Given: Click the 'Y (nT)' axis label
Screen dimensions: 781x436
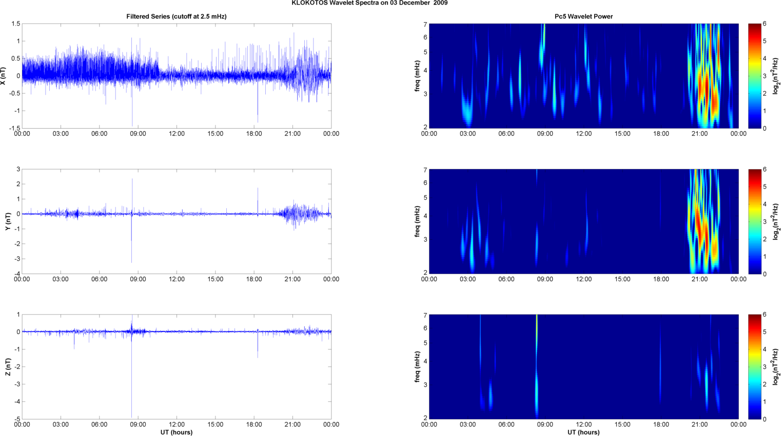Looking at the screenshot, I should [x=8, y=221].
